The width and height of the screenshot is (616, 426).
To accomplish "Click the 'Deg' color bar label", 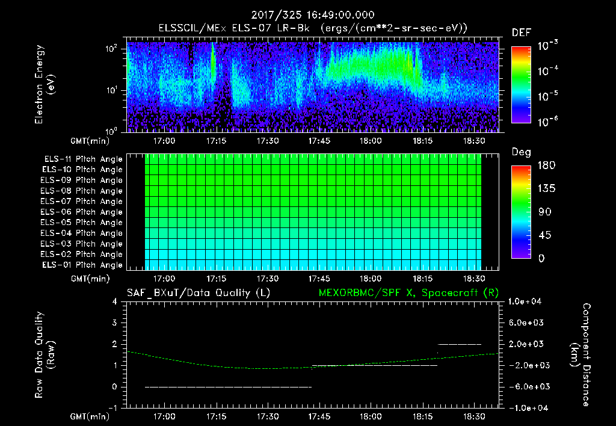I will (x=522, y=152).
